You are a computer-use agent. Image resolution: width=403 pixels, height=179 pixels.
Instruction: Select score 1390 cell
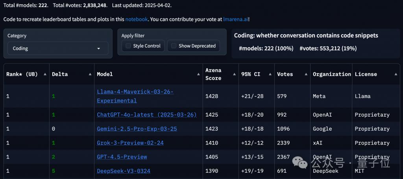[211, 171]
